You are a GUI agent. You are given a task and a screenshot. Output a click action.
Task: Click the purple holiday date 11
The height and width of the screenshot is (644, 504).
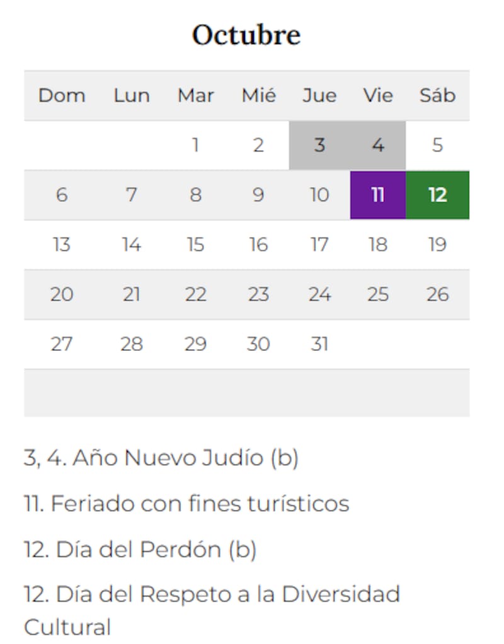pyautogui.click(x=377, y=195)
